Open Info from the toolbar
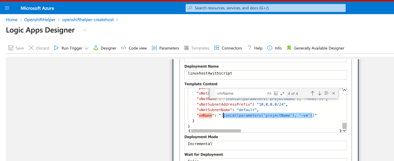 (x=274, y=48)
